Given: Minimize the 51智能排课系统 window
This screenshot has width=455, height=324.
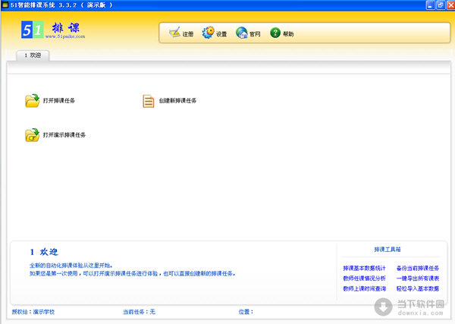Looking at the screenshot, I should tap(430, 5).
